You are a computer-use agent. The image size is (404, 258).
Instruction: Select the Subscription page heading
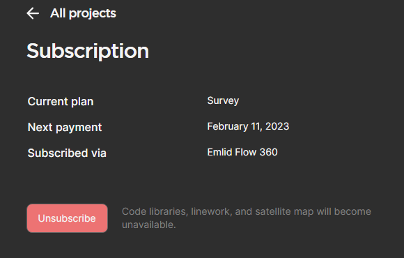[x=88, y=51]
